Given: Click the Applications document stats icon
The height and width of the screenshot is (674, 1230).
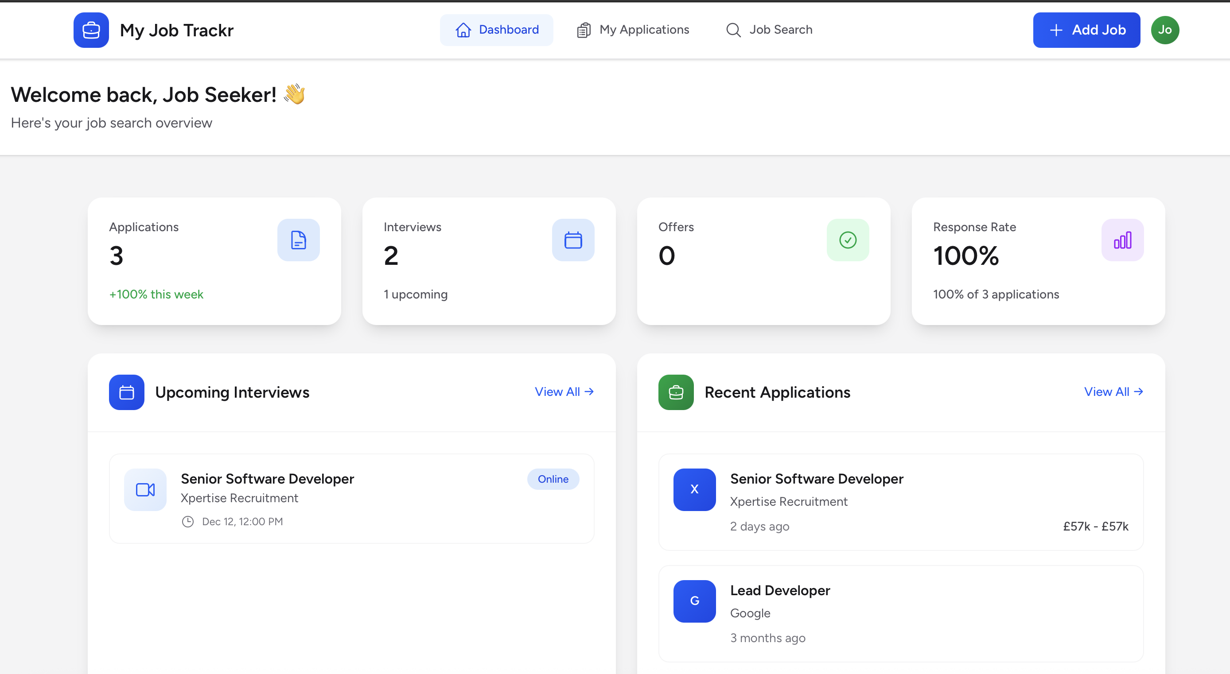Looking at the screenshot, I should [299, 240].
